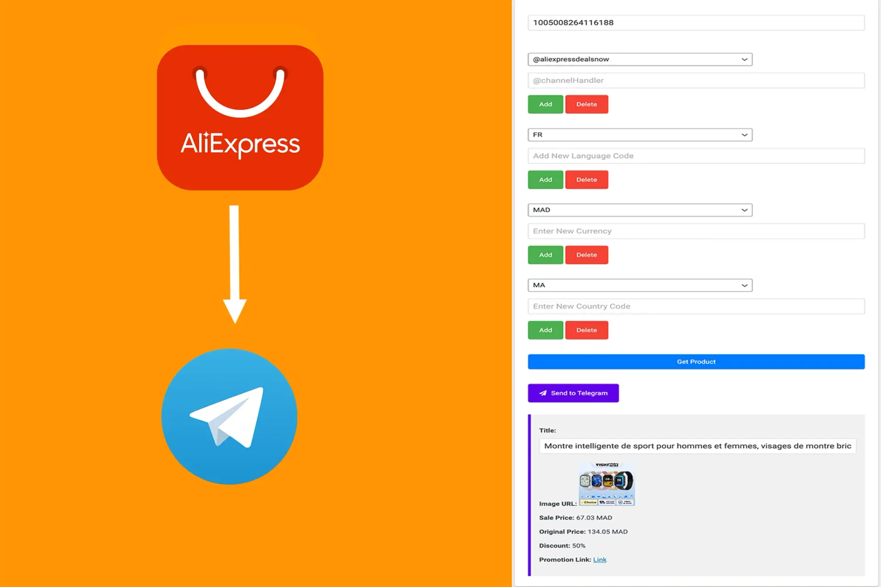Click the Get Product blue button
This screenshot has height=587, width=881.
(696, 362)
